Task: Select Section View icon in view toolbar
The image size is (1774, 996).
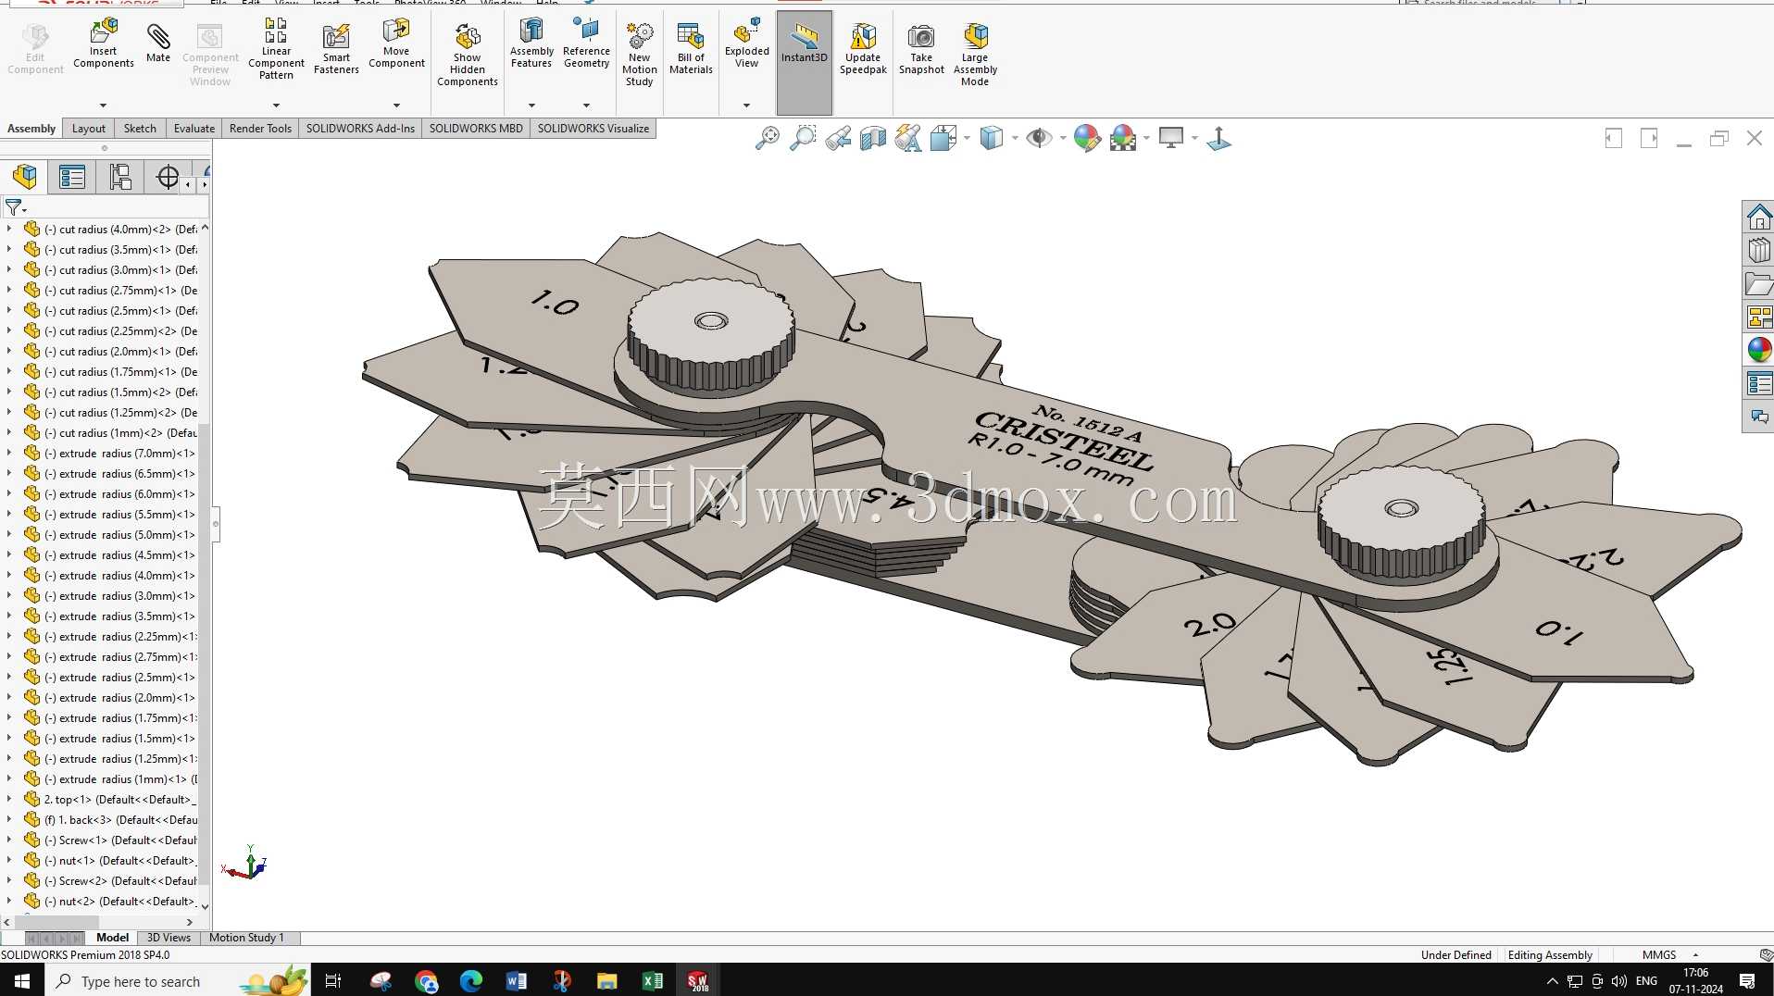Action: pyautogui.click(x=873, y=139)
